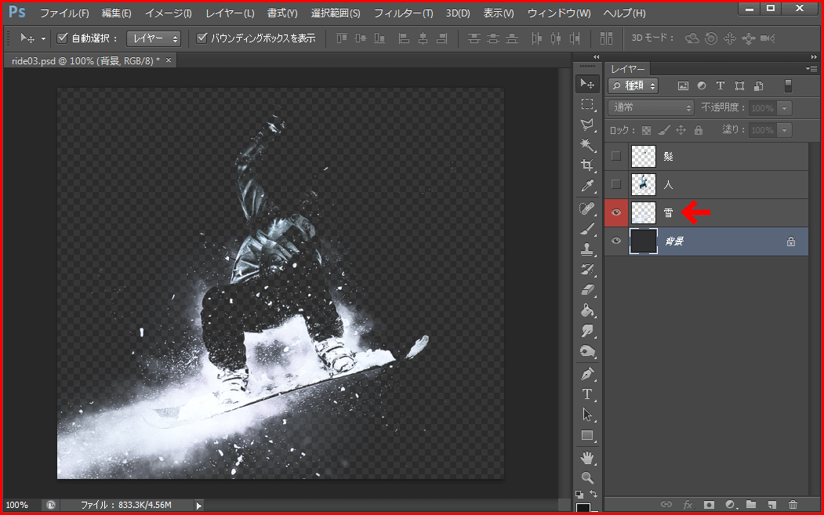
Task: Activate the Hand tool
Action: tap(587, 457)
